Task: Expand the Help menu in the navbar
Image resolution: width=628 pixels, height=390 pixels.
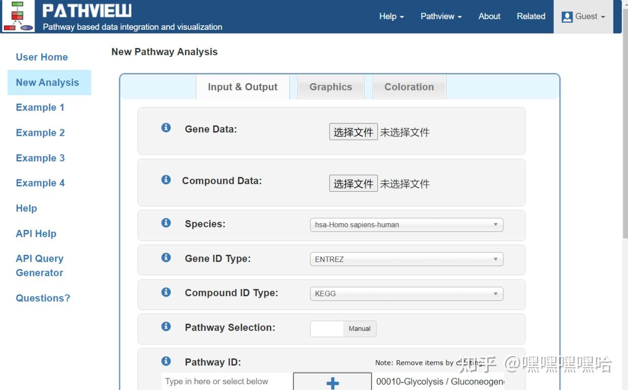Action: click(x=390, y=16)
